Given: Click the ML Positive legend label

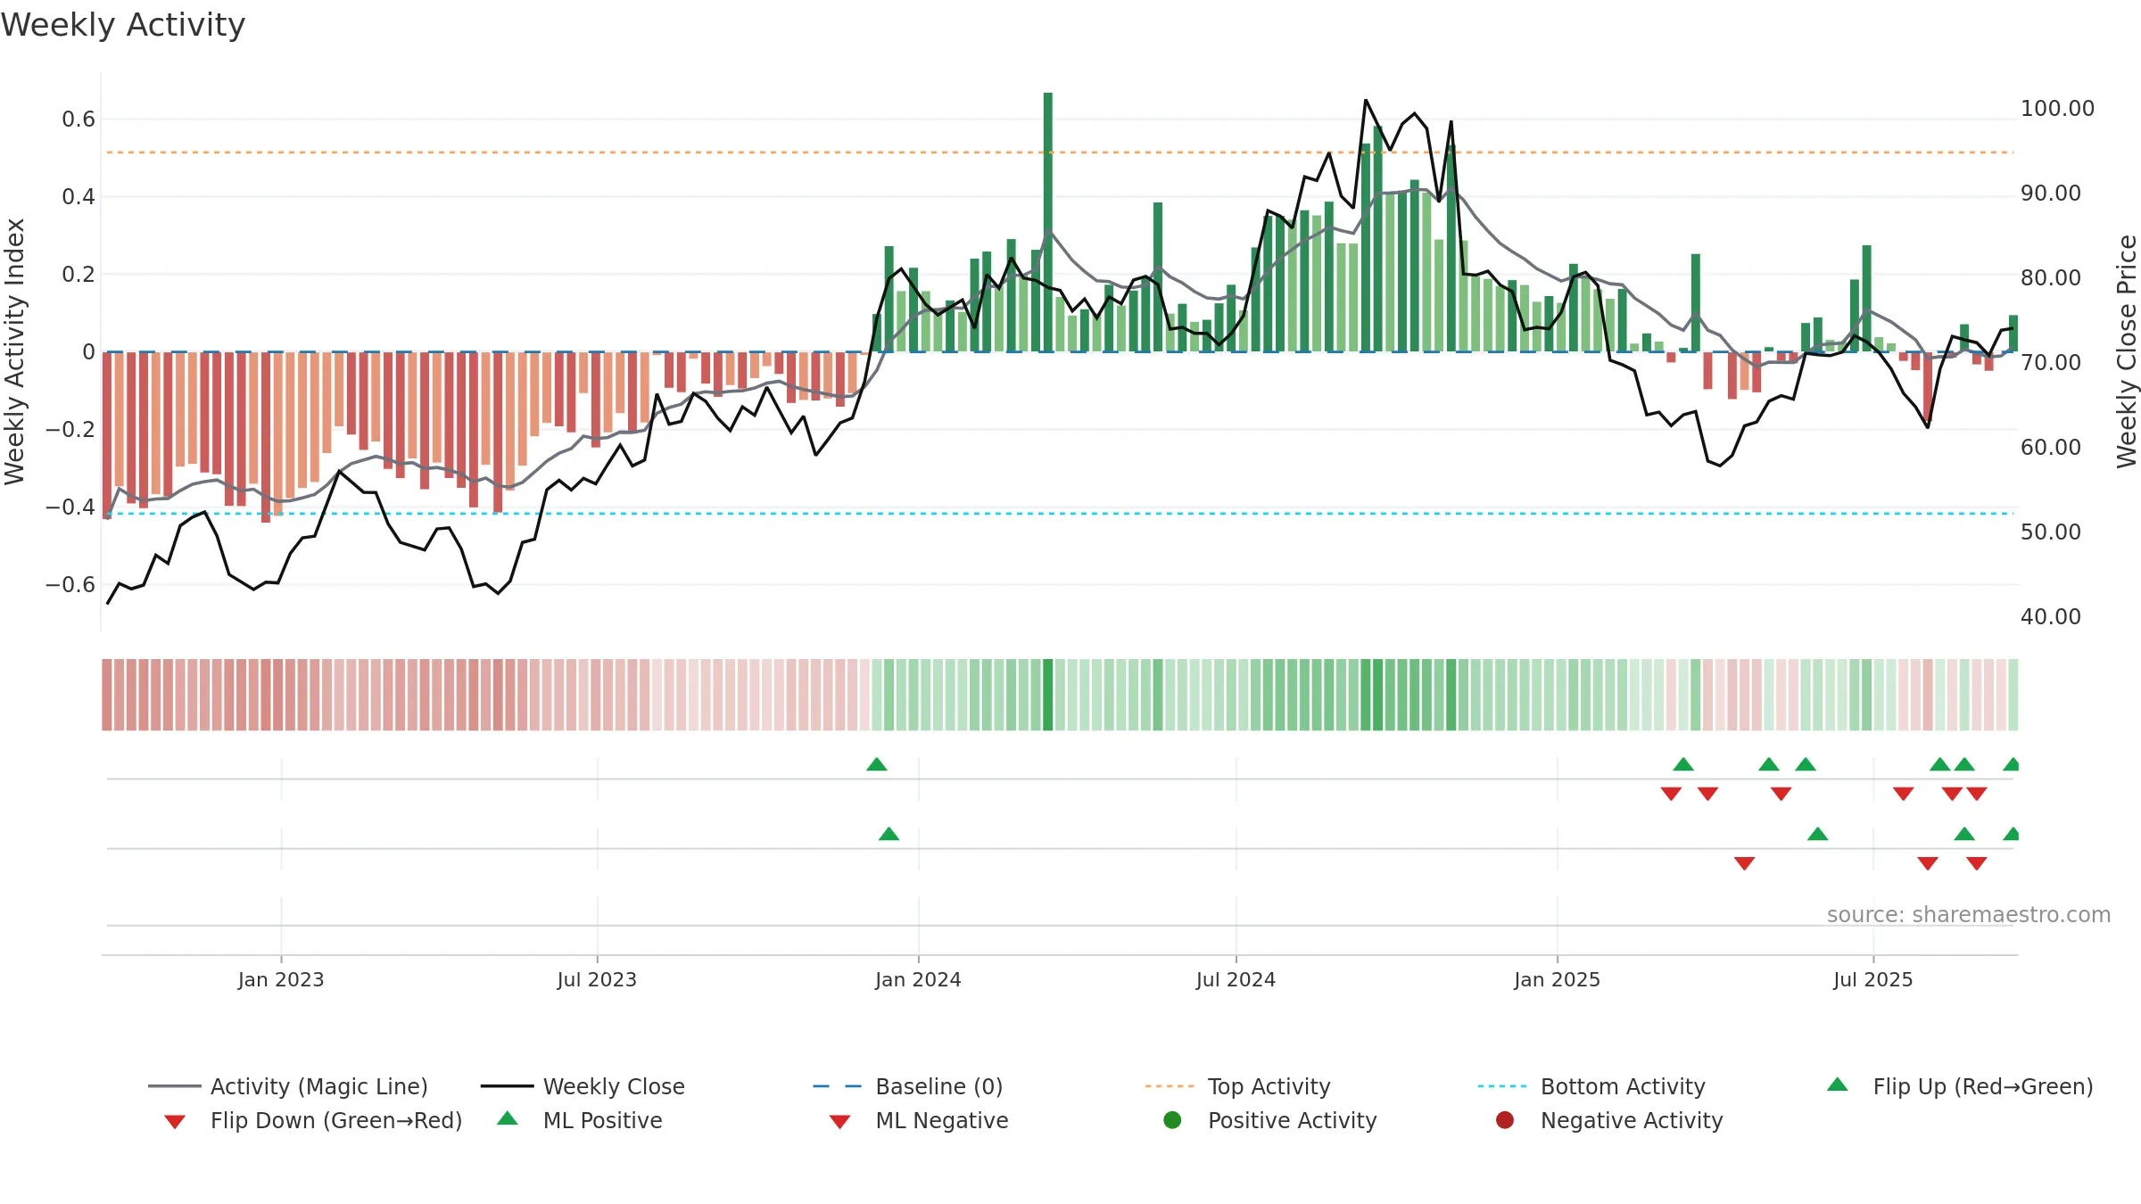Looking at the screenshot, I should [x=603, y=1120].
